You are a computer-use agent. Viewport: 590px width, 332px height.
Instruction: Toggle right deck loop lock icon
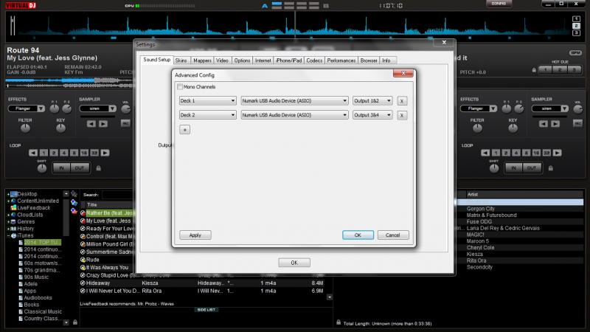[x=550, y=168]
